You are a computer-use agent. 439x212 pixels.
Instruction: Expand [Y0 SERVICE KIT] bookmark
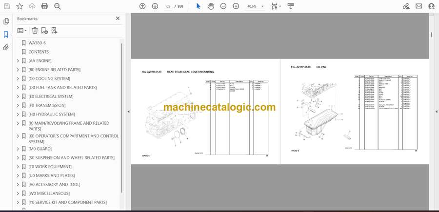(x=18, y=202)
